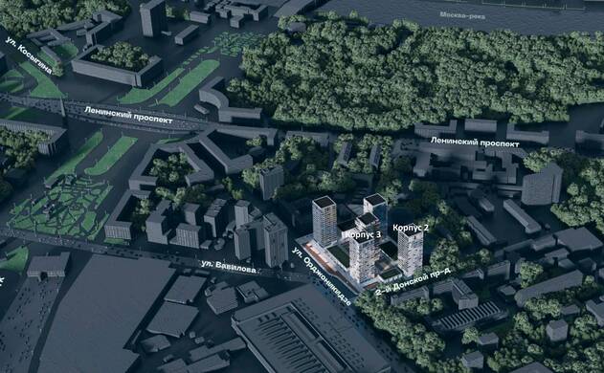This screenshot has height=373, width=604.
Task: Select the ул. Косыгина street label
Action: click(29, 55)
